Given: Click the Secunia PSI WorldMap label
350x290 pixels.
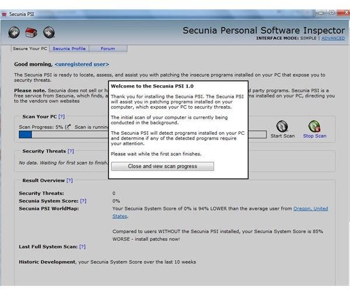Looking at the screenshot, I should (x=49, y=209).
